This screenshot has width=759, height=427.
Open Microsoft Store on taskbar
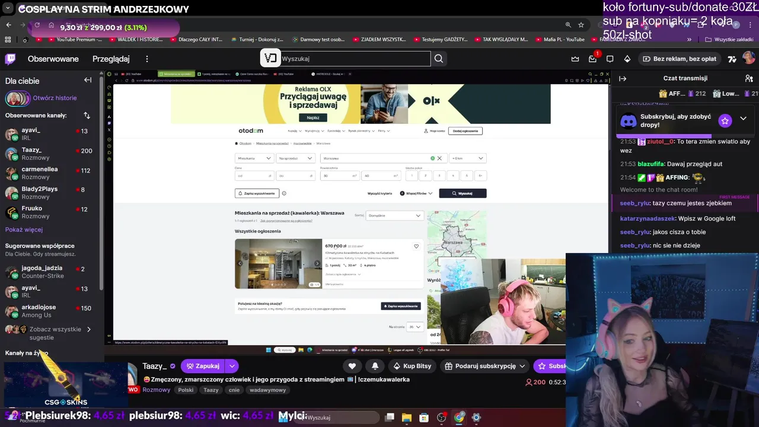tap(424, 418)
